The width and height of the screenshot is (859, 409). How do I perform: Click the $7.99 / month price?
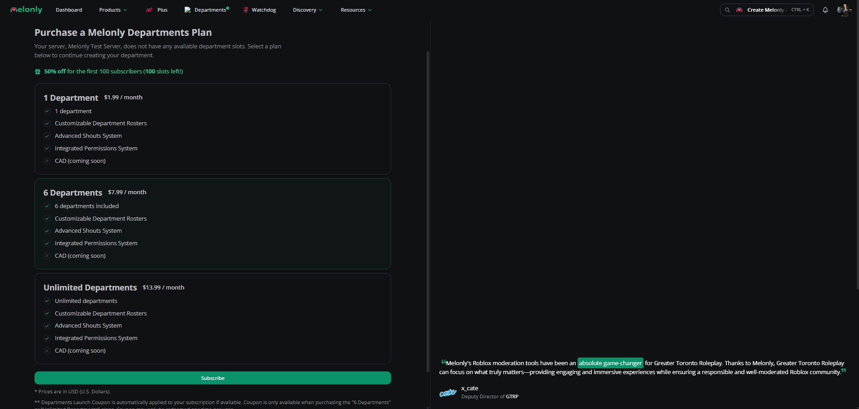pos(127,192)
